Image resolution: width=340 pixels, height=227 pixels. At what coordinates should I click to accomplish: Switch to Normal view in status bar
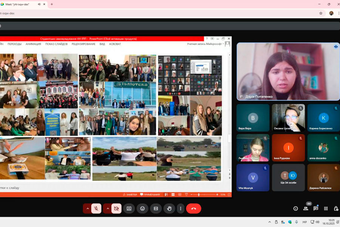tap(166, 194)
